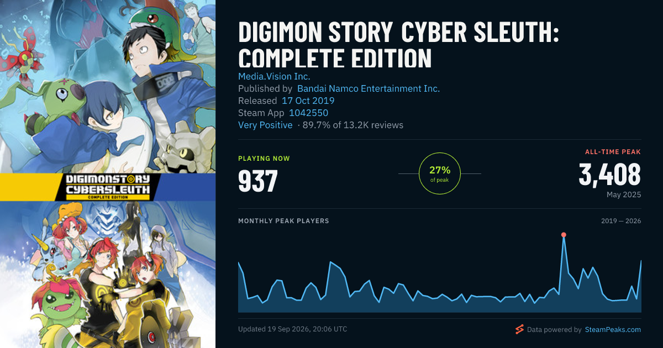The height and width of the screenshot is (348, 663).
Task: Select the red all-time peak chart marker
Action: click(x=564, y=235)
